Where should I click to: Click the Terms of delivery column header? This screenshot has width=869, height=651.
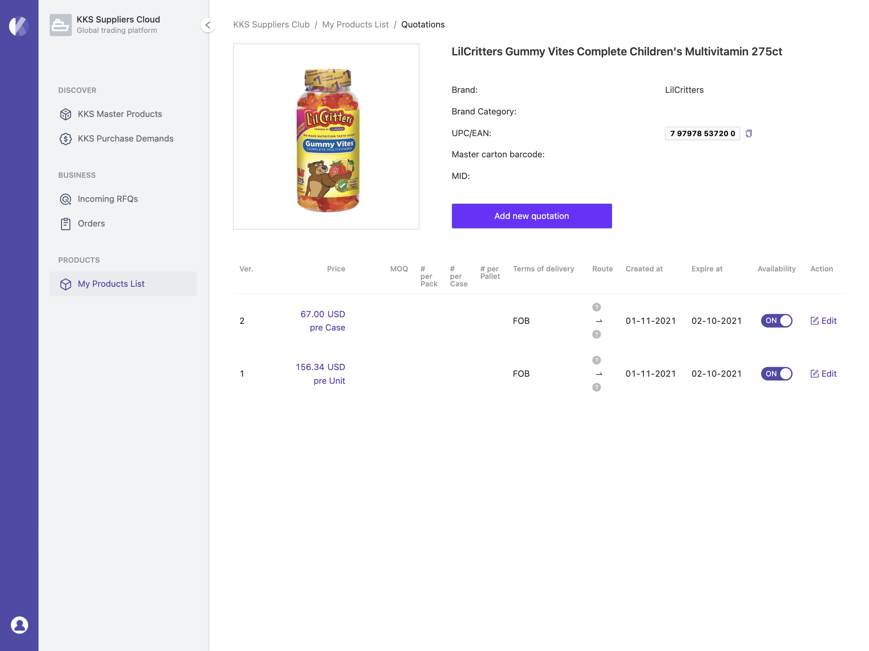(544, 269)
